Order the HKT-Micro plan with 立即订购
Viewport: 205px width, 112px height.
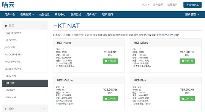point(187,61)
